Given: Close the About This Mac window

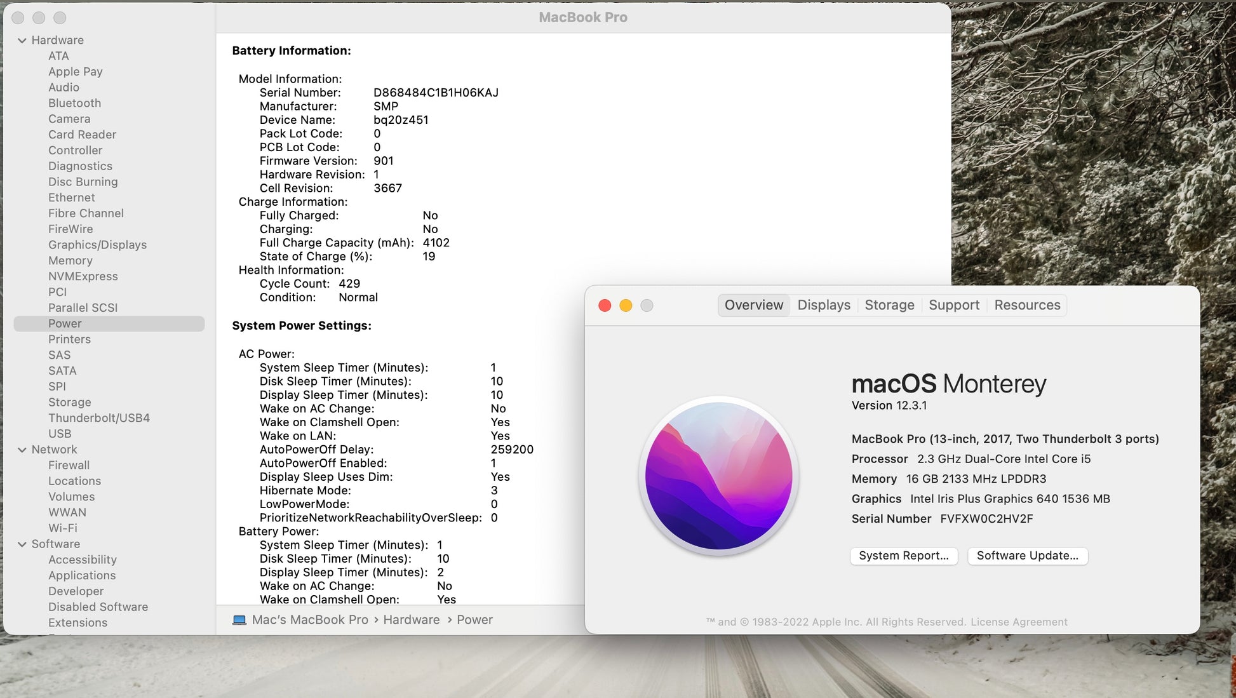Looking at the screenshot, I should 605,305.
